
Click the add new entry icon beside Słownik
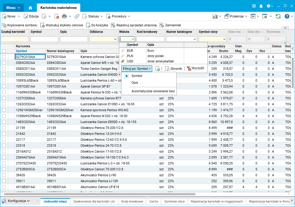click(158, 69)
